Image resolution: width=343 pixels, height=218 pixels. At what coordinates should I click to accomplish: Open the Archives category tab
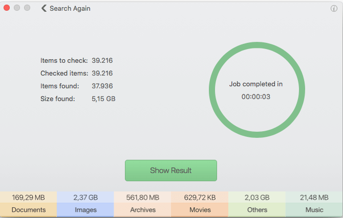click(142, 210)
